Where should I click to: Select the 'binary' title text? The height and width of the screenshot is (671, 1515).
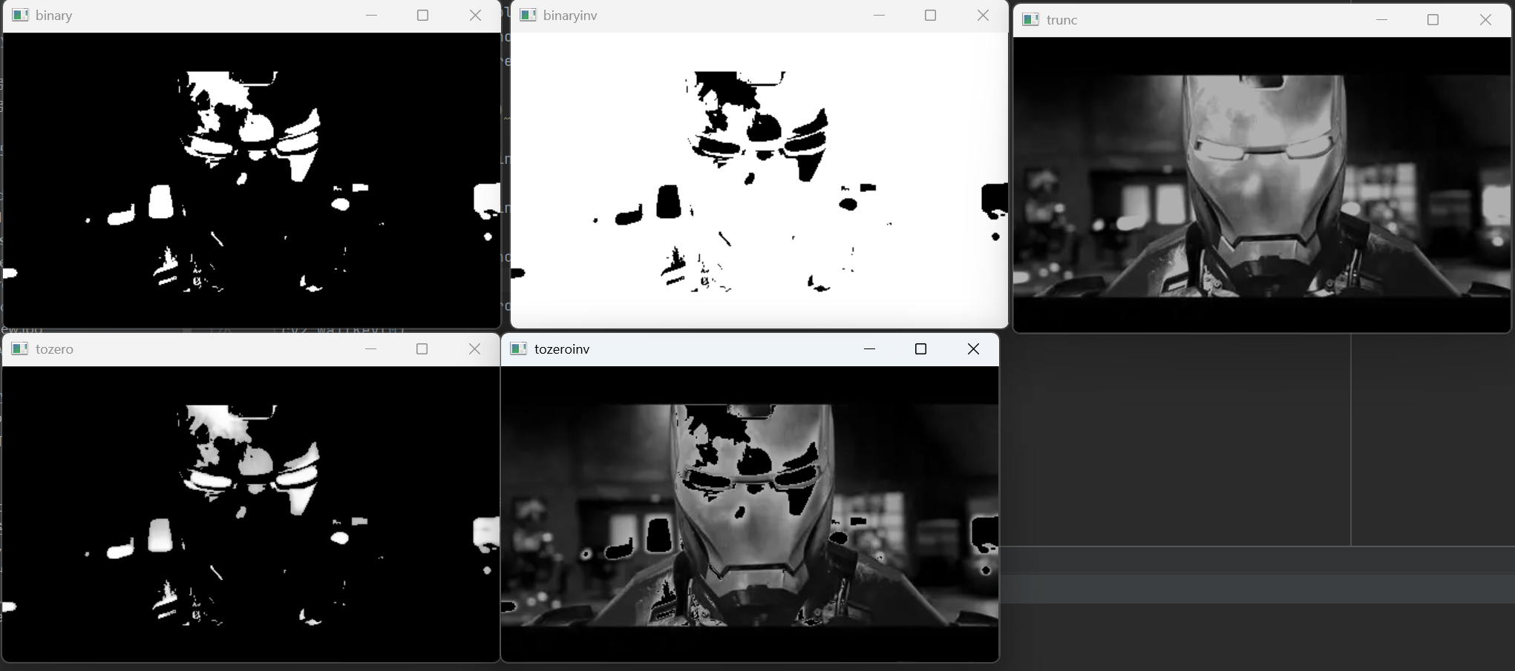(x=53, y=16)
